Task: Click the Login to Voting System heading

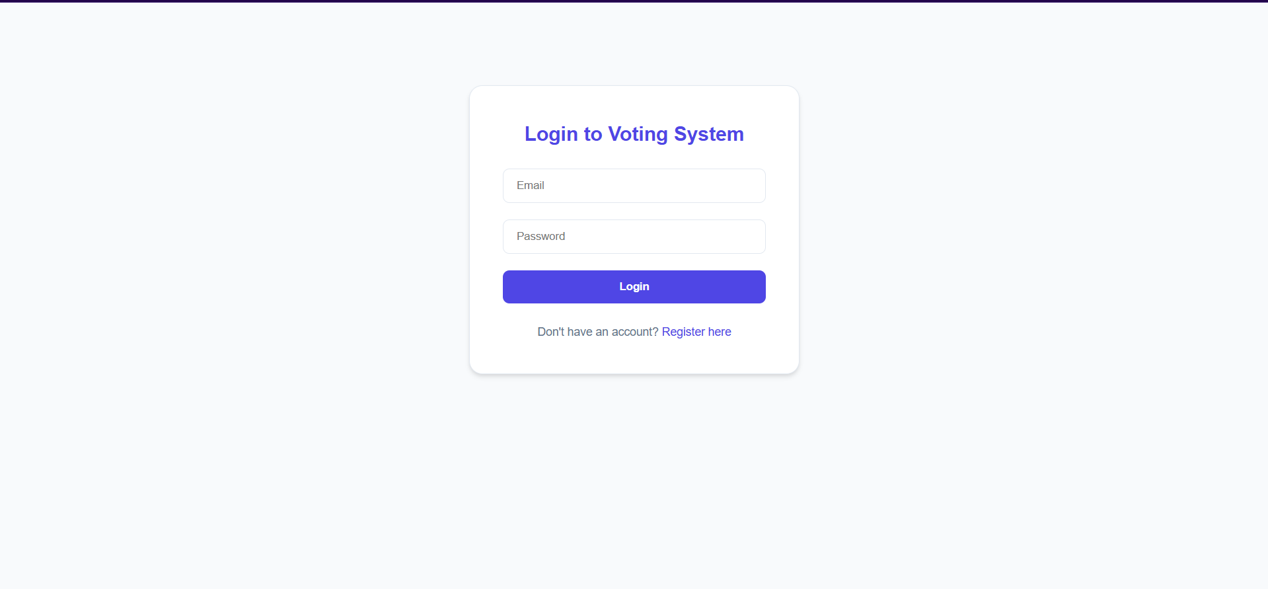Action: click(x=634, y=134)
